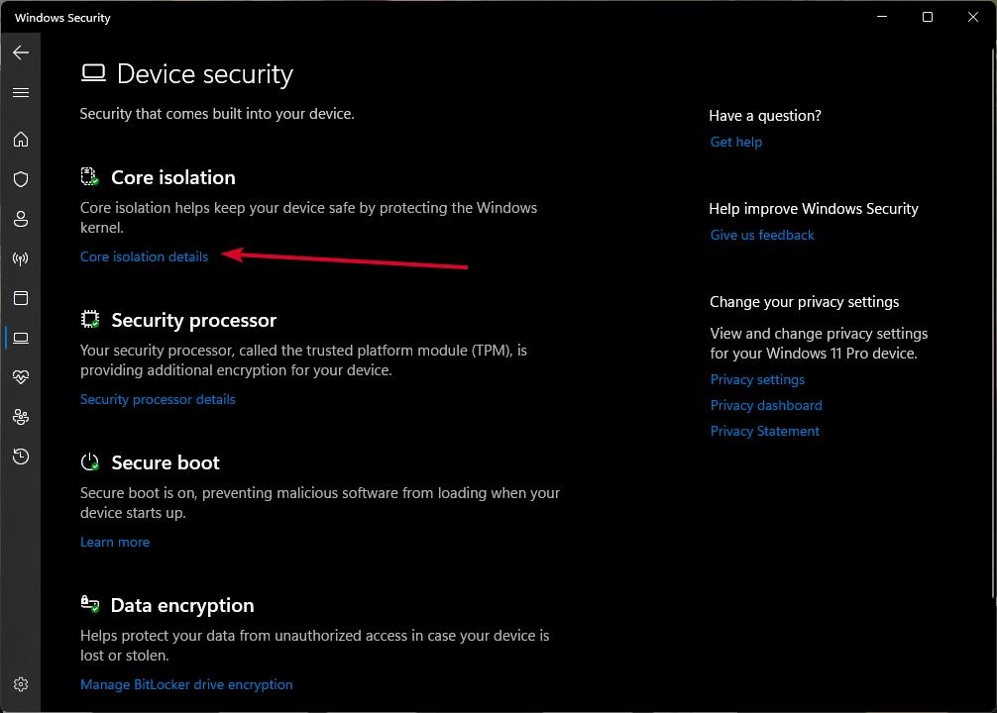Open Firewall & network protection icon
Image resolution: width=997 pixels, height=713 pixels.
[21, 258]
